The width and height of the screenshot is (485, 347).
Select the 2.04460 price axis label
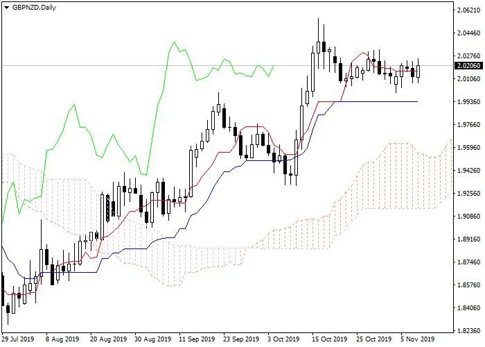469,33
